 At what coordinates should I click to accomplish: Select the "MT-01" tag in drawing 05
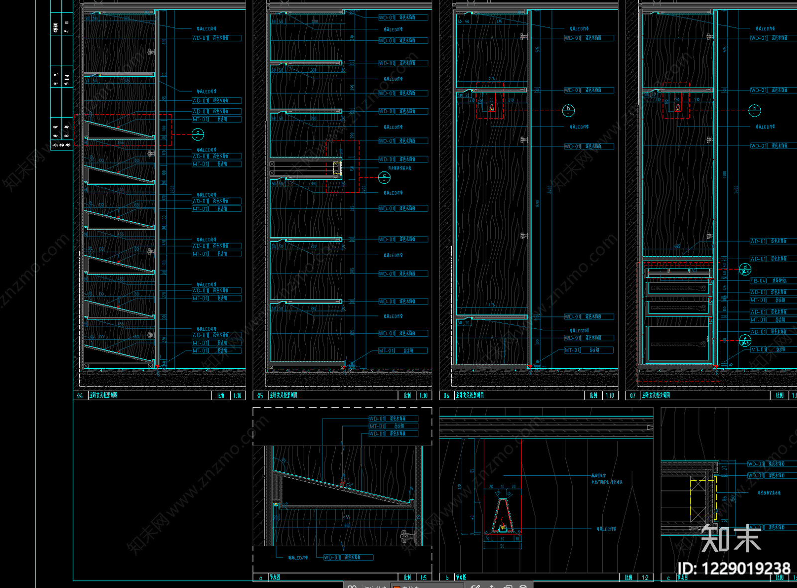pos(387,351)
